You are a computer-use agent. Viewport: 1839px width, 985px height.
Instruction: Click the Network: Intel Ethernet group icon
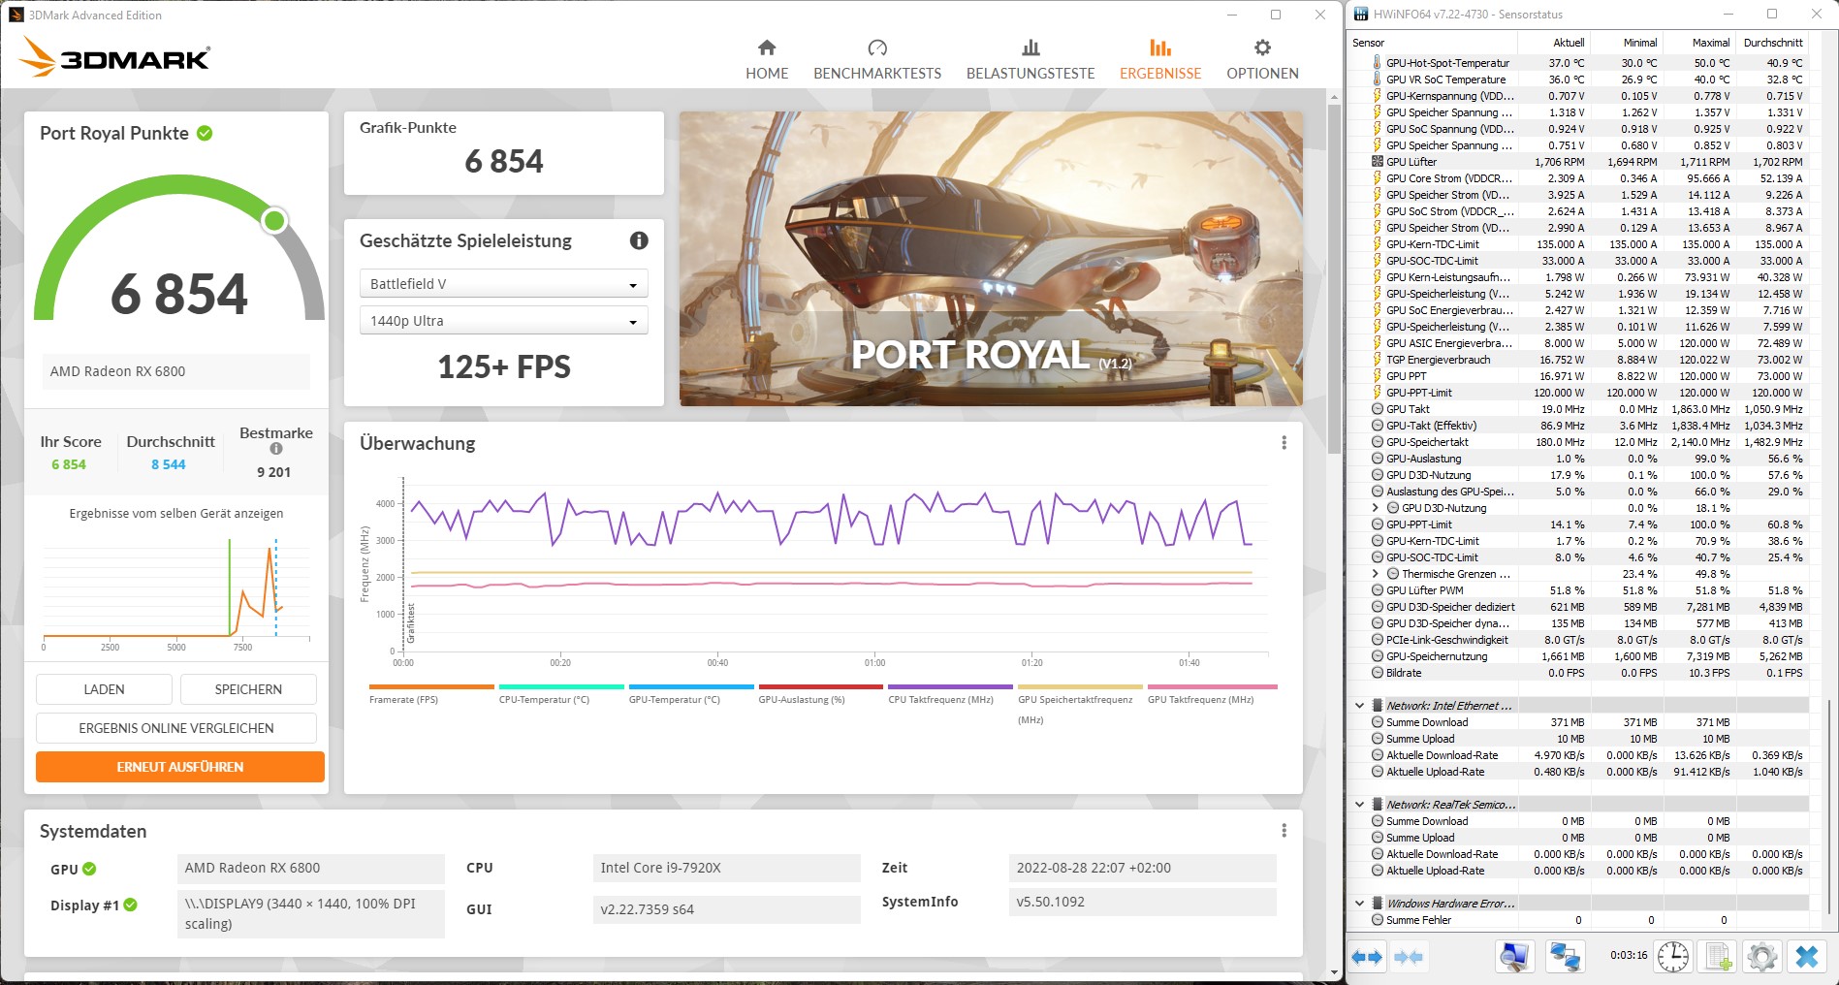(x=1378, y=706)
